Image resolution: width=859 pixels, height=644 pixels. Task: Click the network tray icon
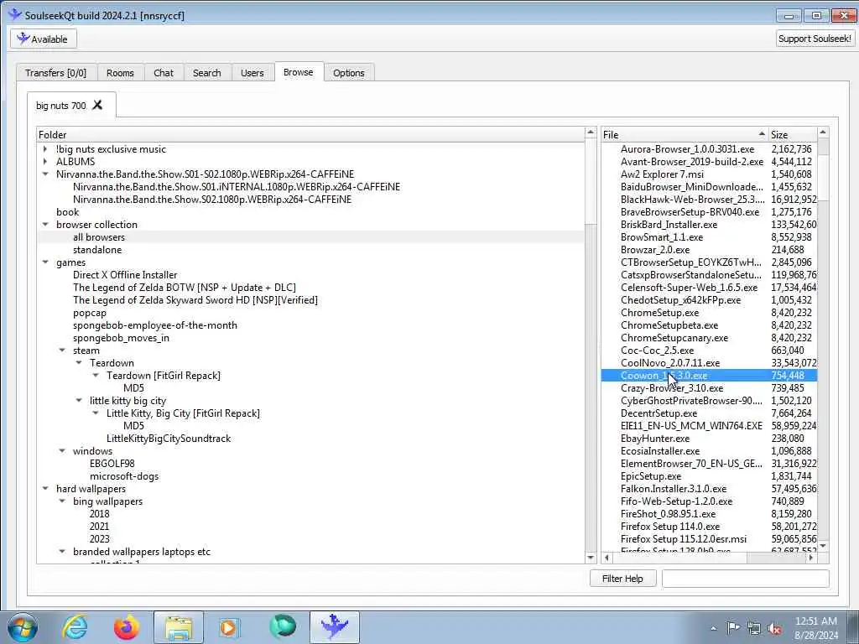click(754, 628)
